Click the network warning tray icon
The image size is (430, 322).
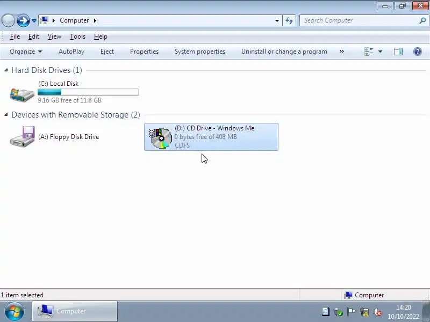click(364, 312)
